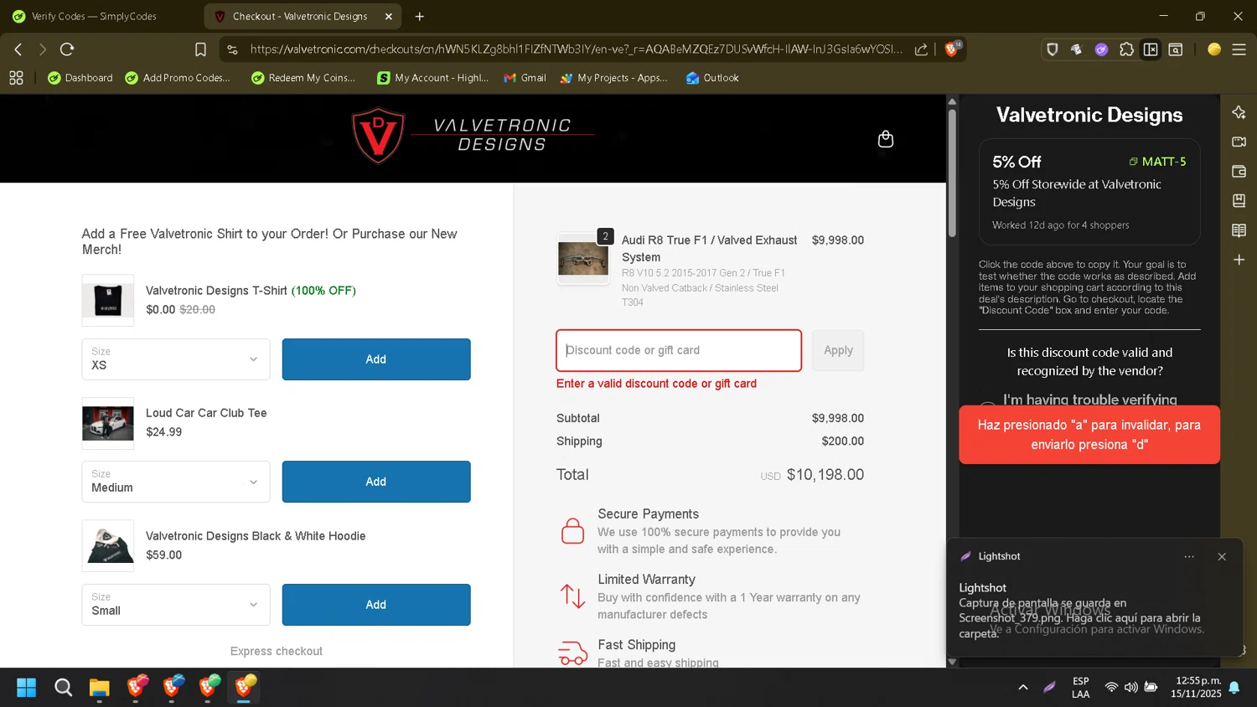
Task: Click the Lightshot feather tray icon
Action: point(1049,687)
